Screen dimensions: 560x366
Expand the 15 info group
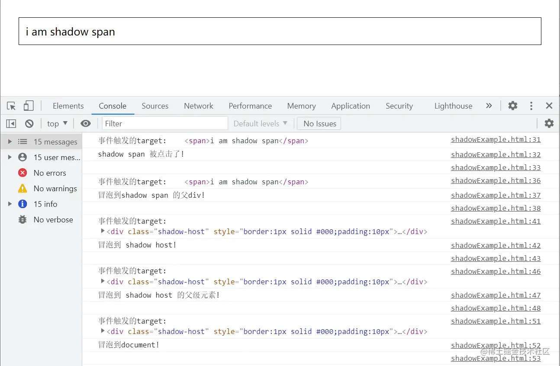pos(10,204)
